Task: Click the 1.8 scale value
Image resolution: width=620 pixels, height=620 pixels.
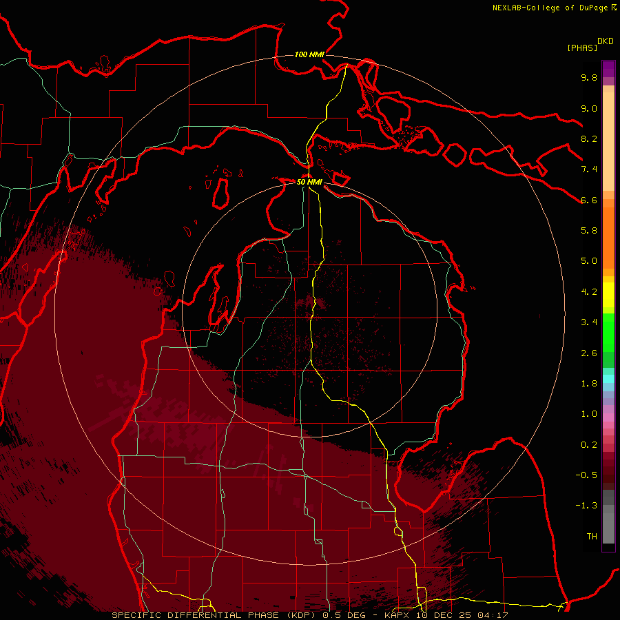Action: coord(589,384)
